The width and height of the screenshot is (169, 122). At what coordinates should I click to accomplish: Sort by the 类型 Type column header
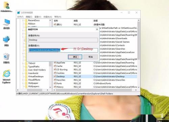pos(76,21)
